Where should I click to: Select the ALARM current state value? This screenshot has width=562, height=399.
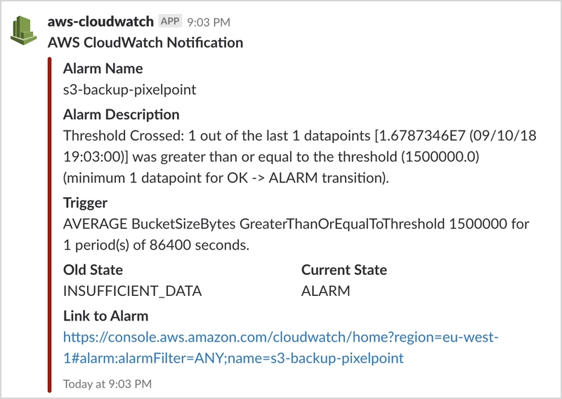tap(325, 291)
